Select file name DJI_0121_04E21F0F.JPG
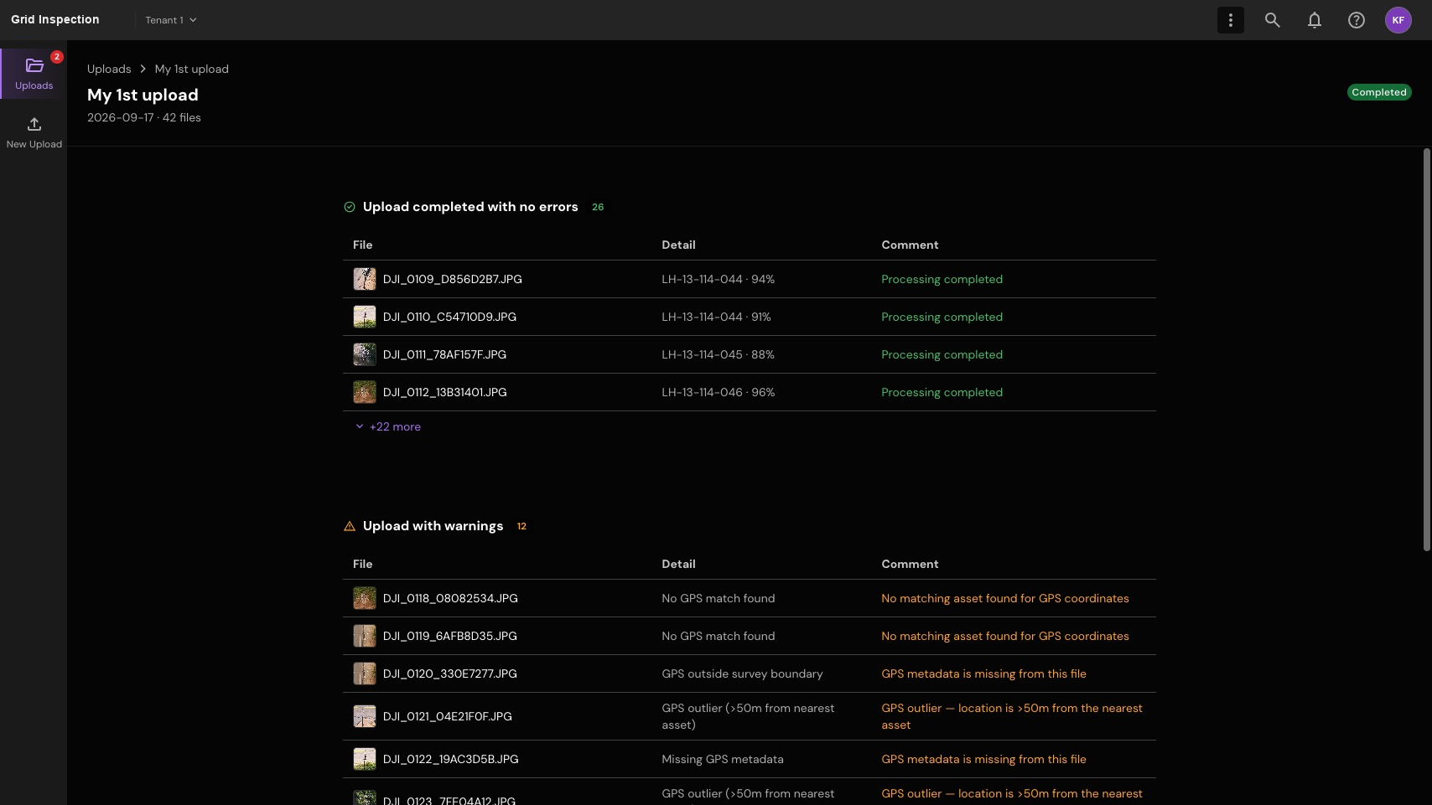 (448, 716)
